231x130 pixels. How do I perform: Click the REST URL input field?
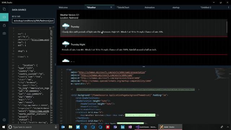pos(33,21)
